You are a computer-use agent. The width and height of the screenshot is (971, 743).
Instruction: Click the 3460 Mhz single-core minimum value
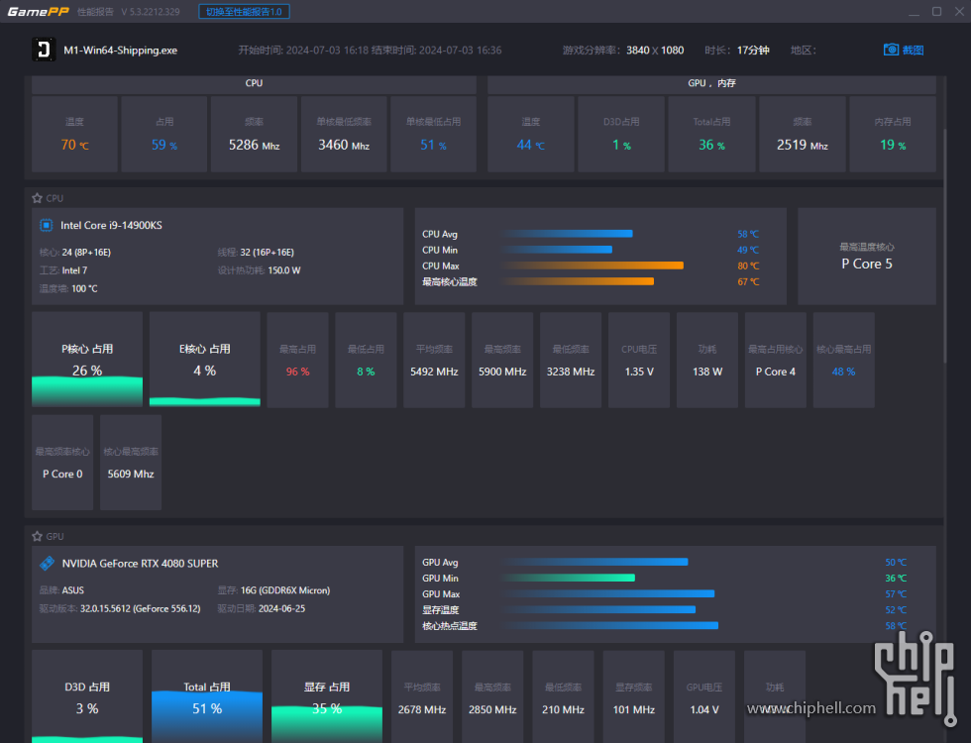coord(344,145)
